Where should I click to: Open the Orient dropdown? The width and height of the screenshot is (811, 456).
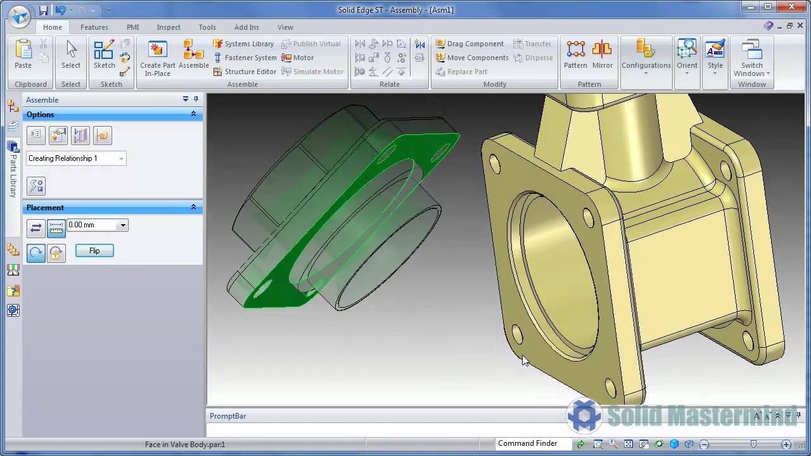click(687, 58)
